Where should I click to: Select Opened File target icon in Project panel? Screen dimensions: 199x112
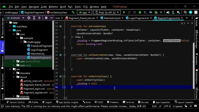[x=29, y=18]
